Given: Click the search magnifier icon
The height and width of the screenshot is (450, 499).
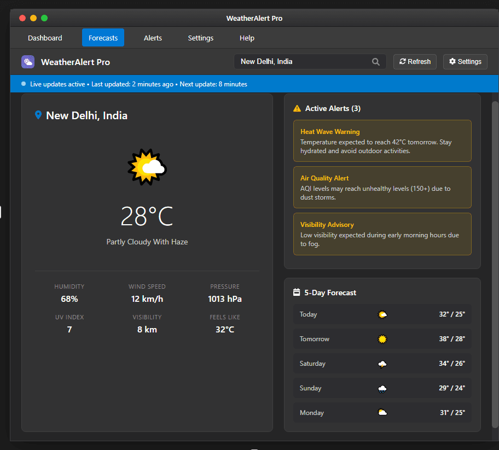Looking at the screenshot, I should pyautogui.click(x=376, y=62).
